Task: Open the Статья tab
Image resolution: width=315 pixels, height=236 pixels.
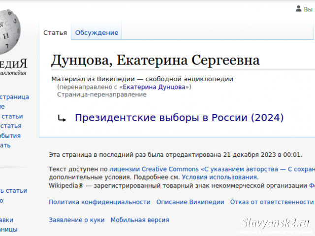Action: [55, 33]
